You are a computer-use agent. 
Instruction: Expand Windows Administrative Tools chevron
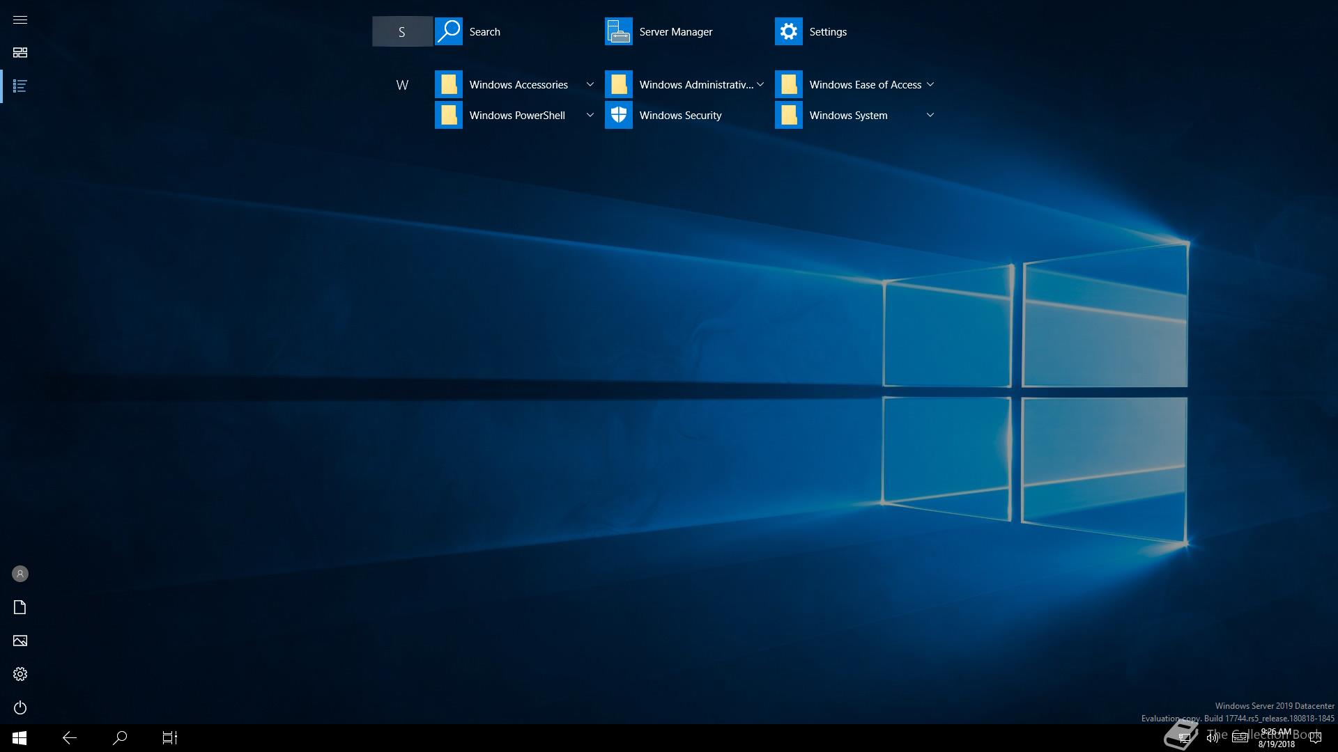(x=760, y=84)
